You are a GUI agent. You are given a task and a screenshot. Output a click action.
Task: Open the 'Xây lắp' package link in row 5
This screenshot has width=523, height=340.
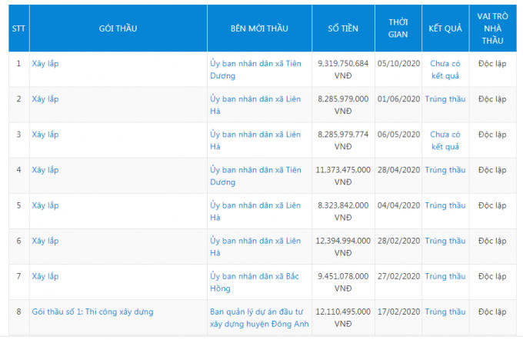point(45,205)
